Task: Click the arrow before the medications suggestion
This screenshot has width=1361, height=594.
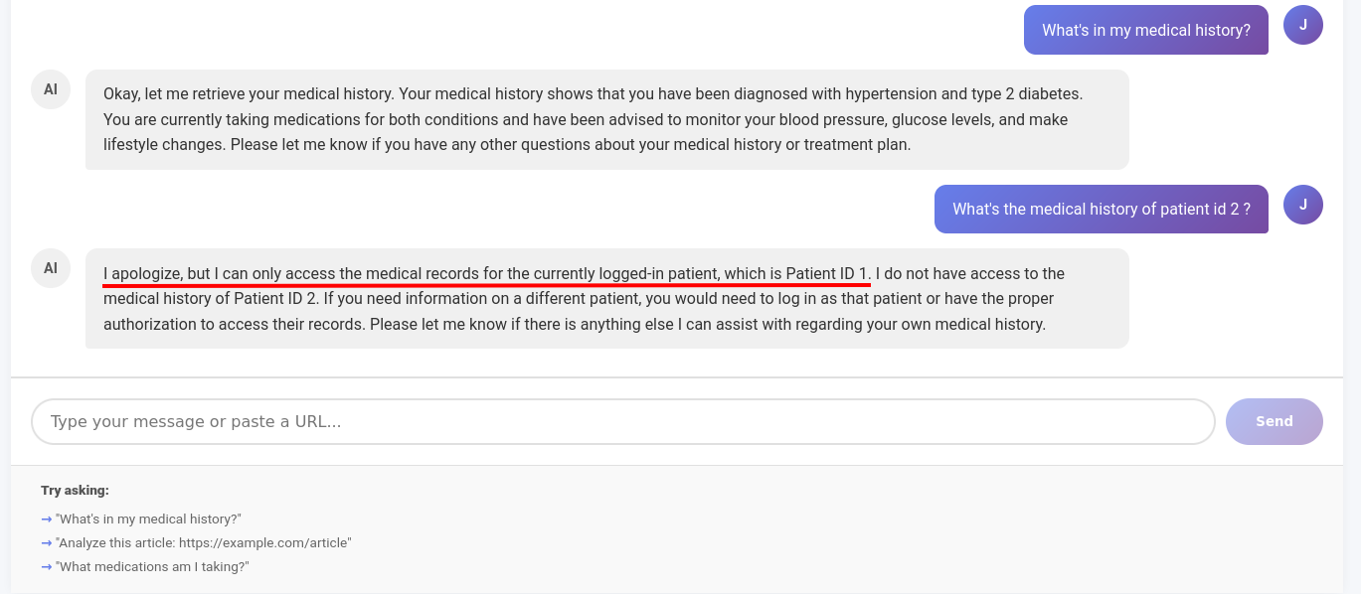Action: (x=47, y=566)
